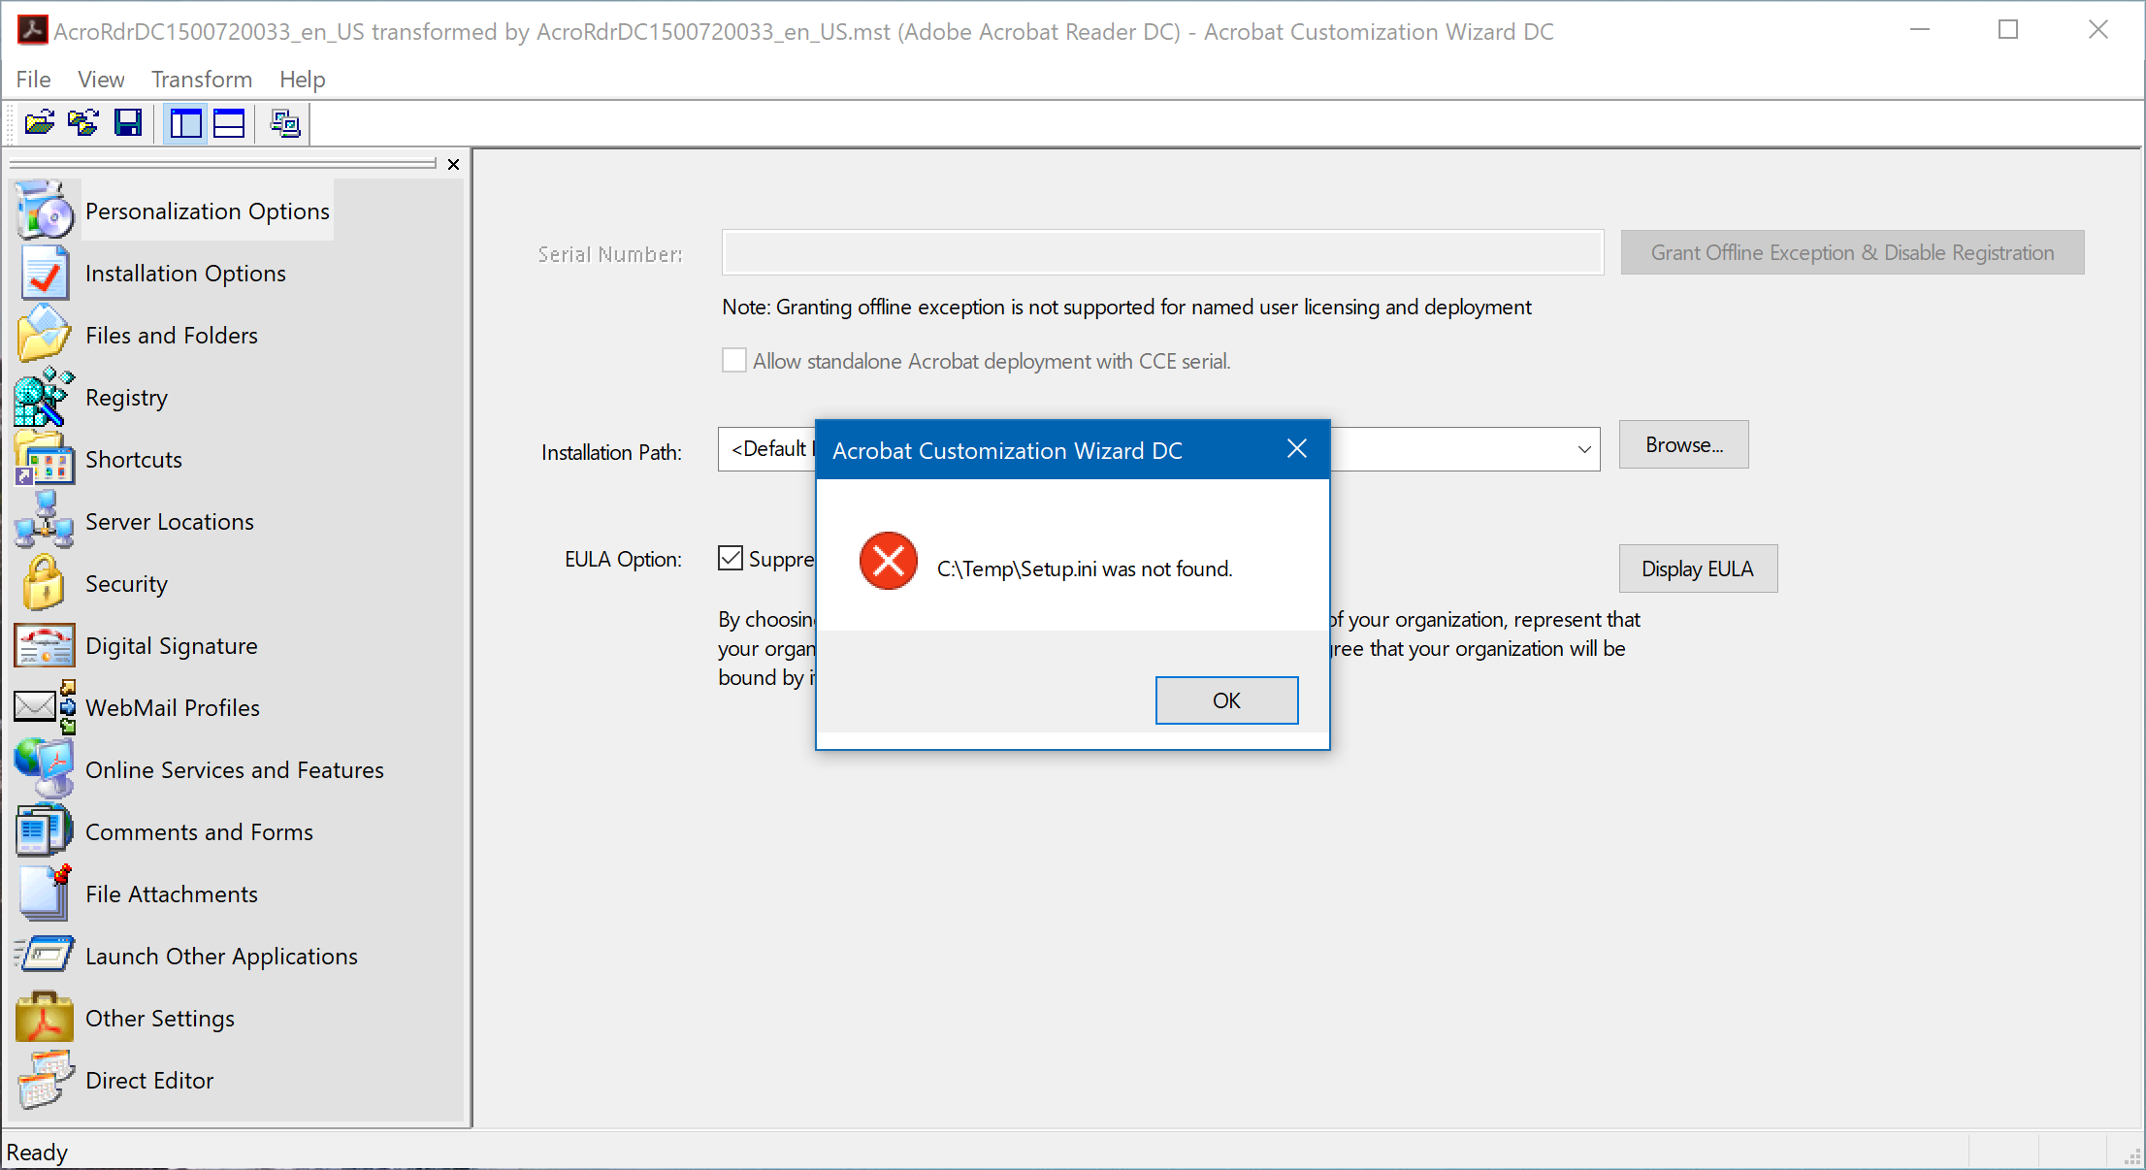Click the Registry icon

click(x=42, y=396)
